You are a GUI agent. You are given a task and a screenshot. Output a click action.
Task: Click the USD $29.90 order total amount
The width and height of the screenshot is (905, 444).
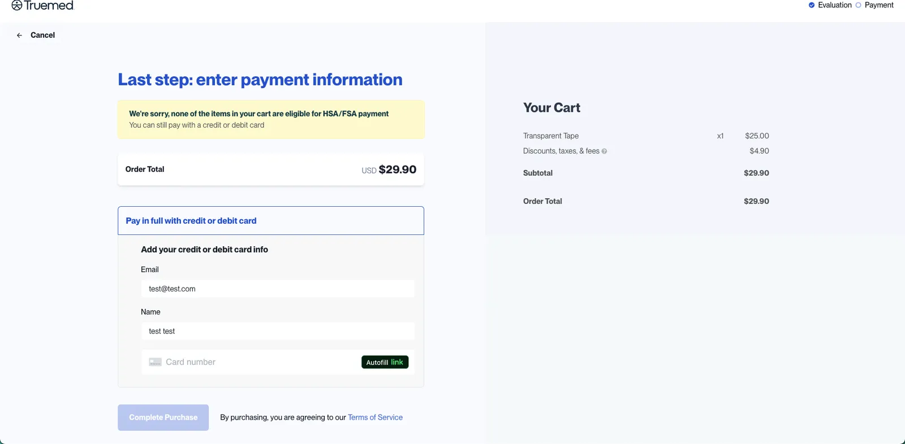pyautogui.click(x=389, y=169)
